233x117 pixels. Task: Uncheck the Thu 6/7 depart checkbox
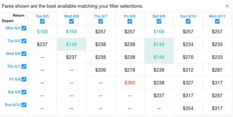click(x=24, y=67)
